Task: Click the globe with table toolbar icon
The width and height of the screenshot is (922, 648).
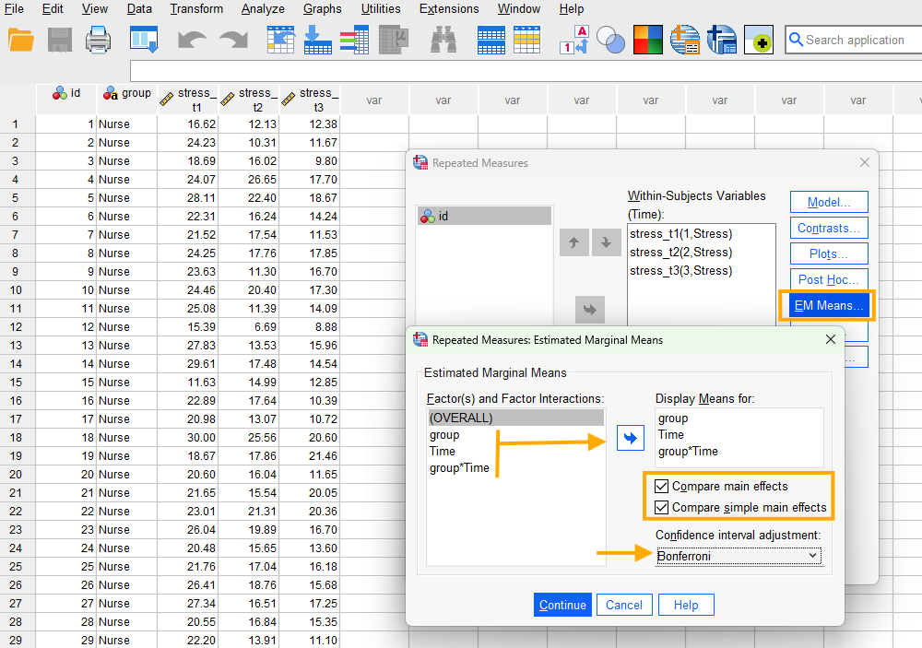Action: 685,40
